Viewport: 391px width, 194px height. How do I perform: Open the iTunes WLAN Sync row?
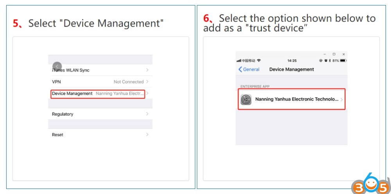pos(100,70)
